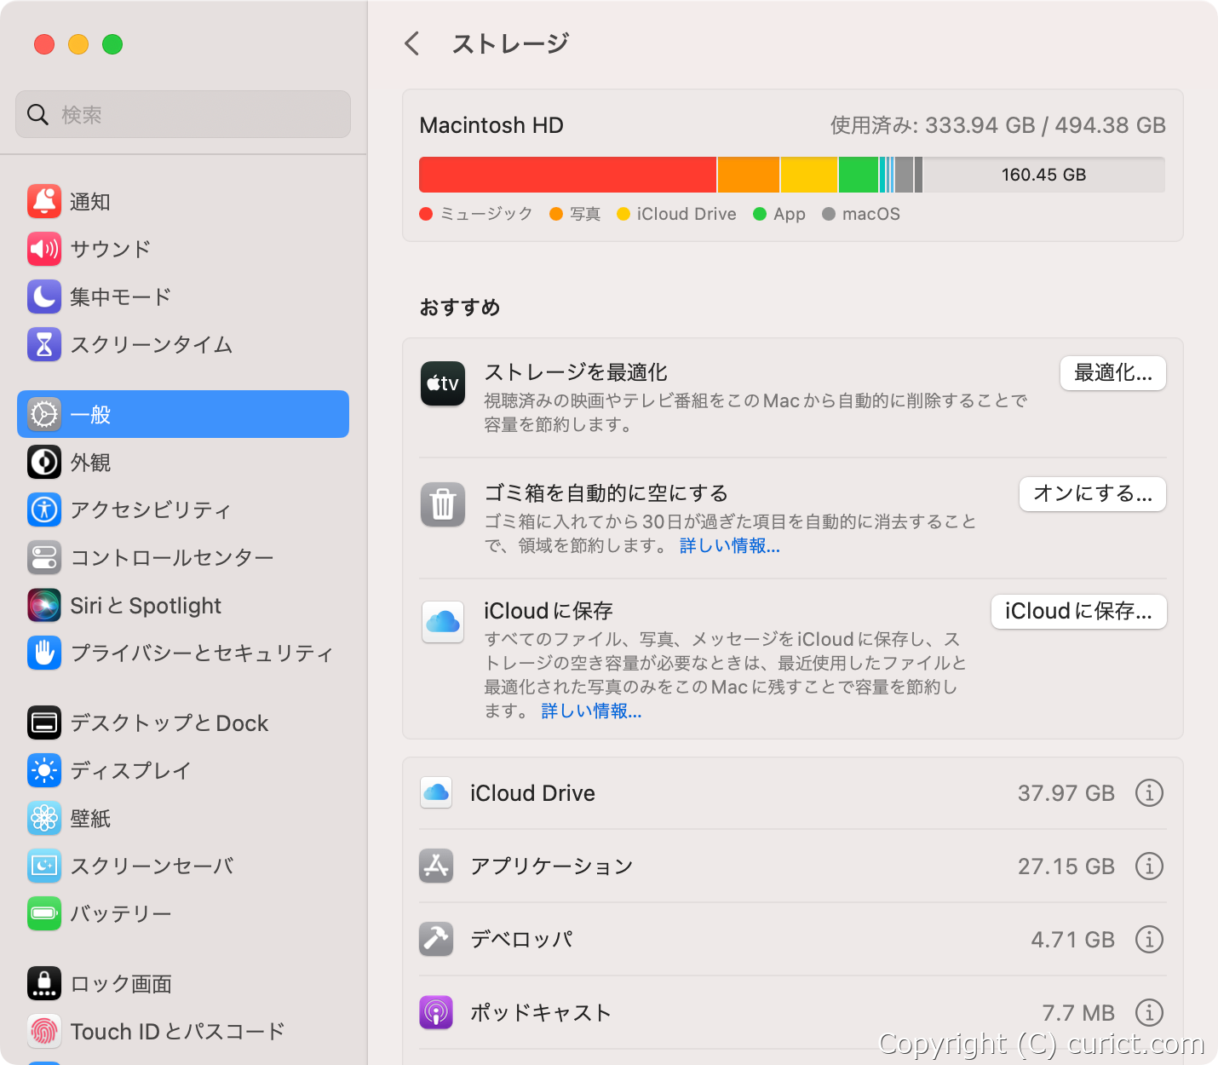
Task: Show info for アプリケーション storage
Action: click(x=1149, y=866)
